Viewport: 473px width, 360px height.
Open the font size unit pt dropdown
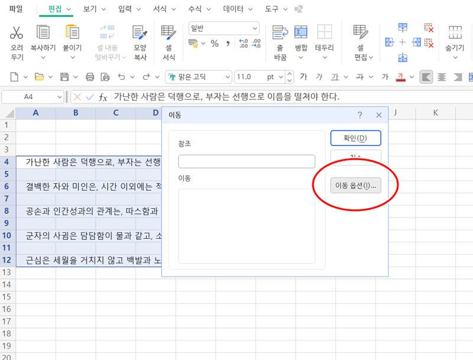point(280,77)
